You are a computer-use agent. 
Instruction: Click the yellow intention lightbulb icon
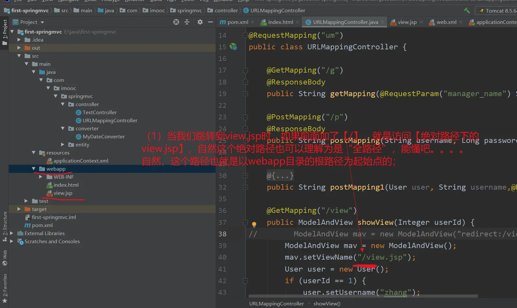tap(254, 224)
